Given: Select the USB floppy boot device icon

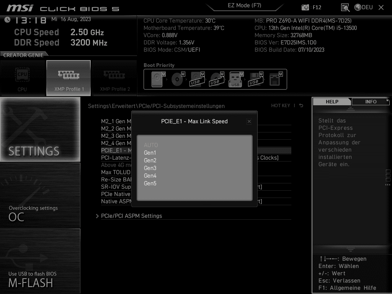Looking at the screenshot, I should (x=255, y=79).
